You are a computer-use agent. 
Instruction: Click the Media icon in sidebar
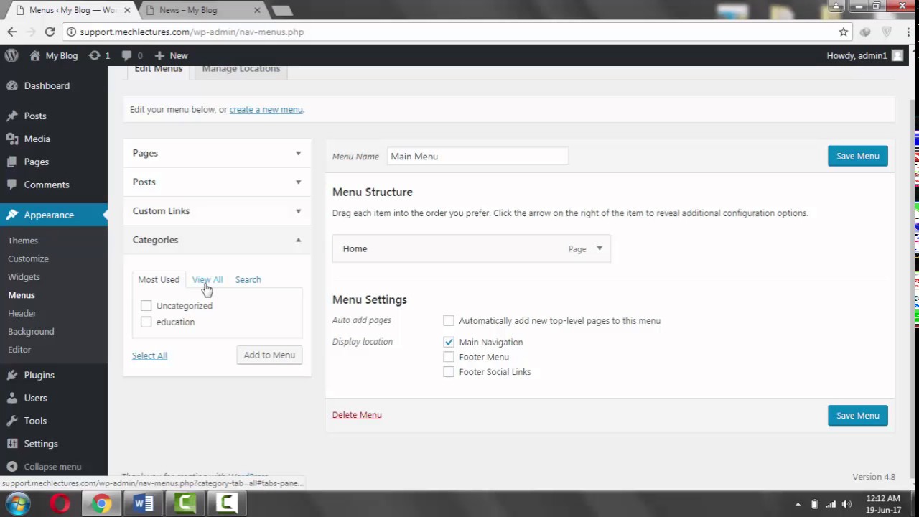point(12,139)
